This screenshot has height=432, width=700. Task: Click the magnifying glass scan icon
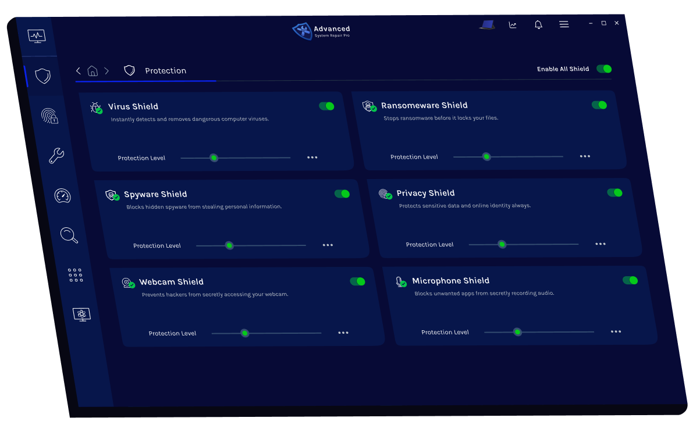(69, 235)
